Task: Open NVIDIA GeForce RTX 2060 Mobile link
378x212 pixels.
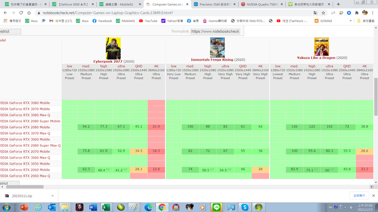Action: [x=25, y=170]
